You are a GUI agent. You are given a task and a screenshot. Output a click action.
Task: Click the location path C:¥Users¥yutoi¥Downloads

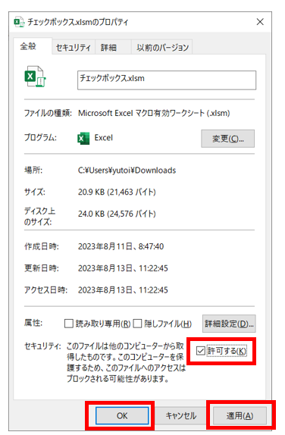(x=127, y=171)
